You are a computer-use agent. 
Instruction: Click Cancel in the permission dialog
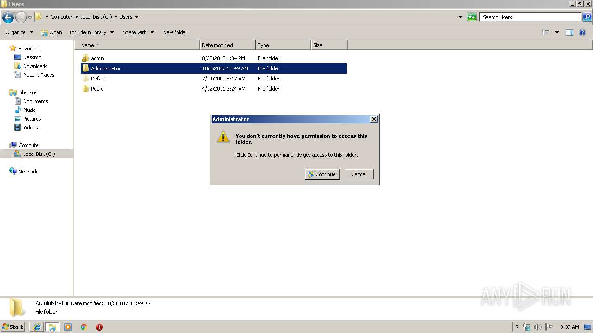[359, 174]
